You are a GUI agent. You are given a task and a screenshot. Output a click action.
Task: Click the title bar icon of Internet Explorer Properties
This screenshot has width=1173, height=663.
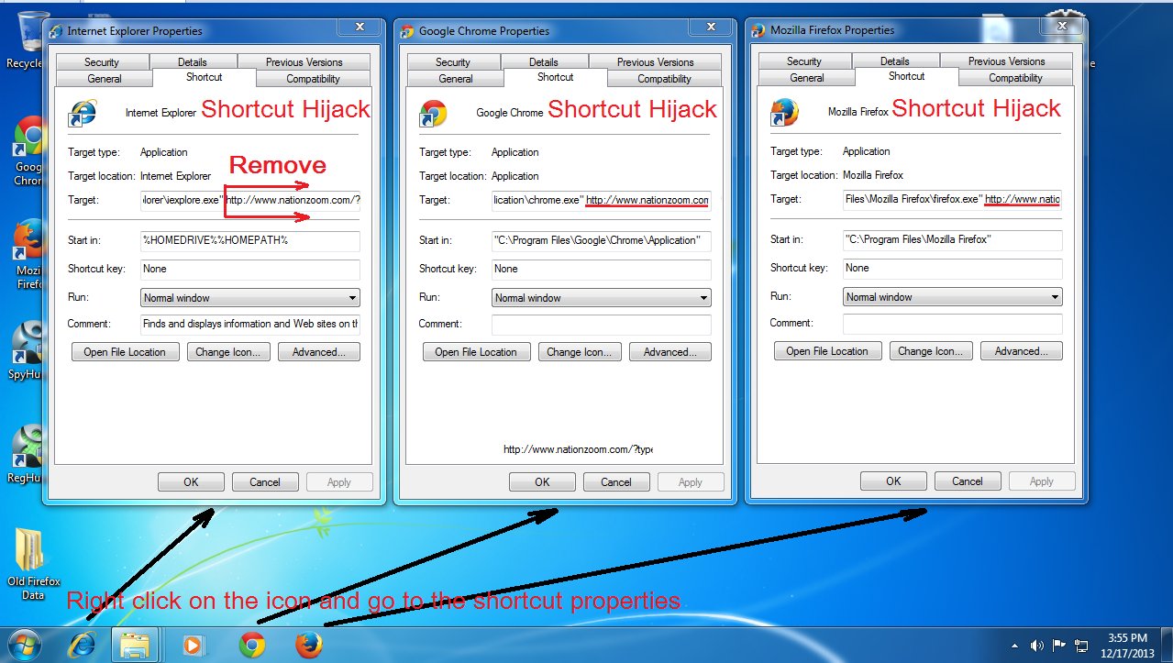57,31
